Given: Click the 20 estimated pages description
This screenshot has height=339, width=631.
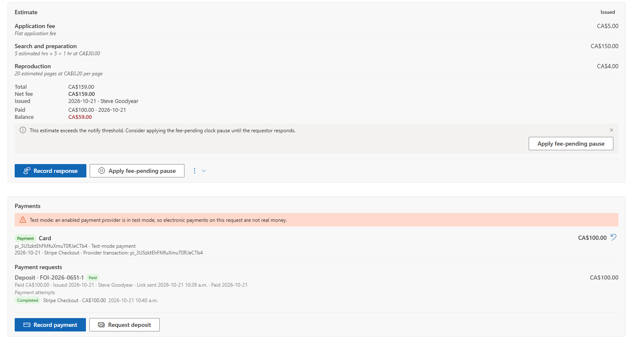Looking at the screenshot, I should point(59,74).
